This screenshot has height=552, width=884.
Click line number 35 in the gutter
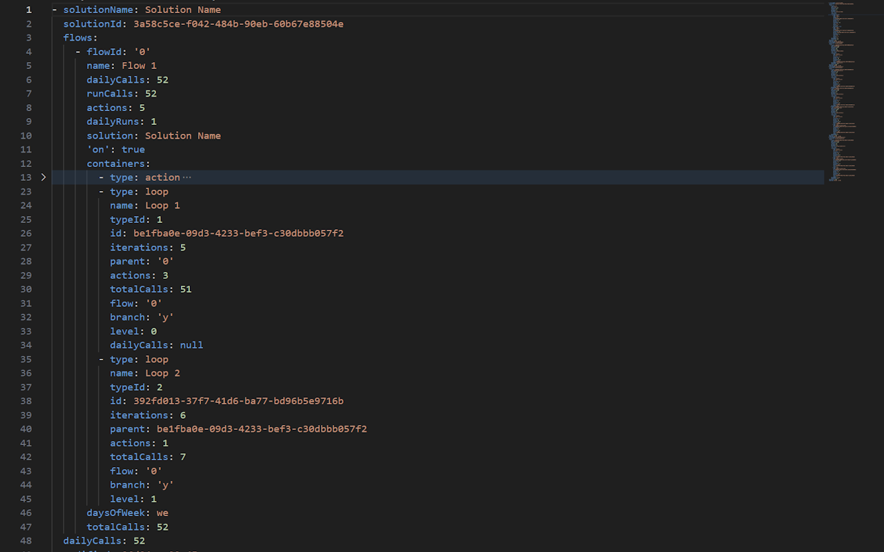tap(26, 359)
